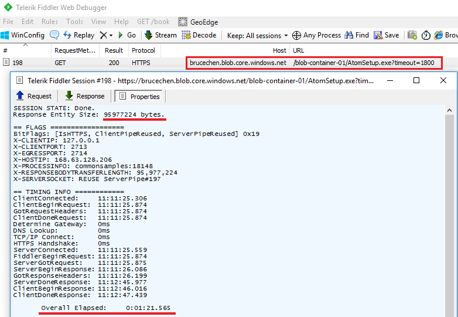Open the Keep: All sessions dropdown

[x=257, y=36]
